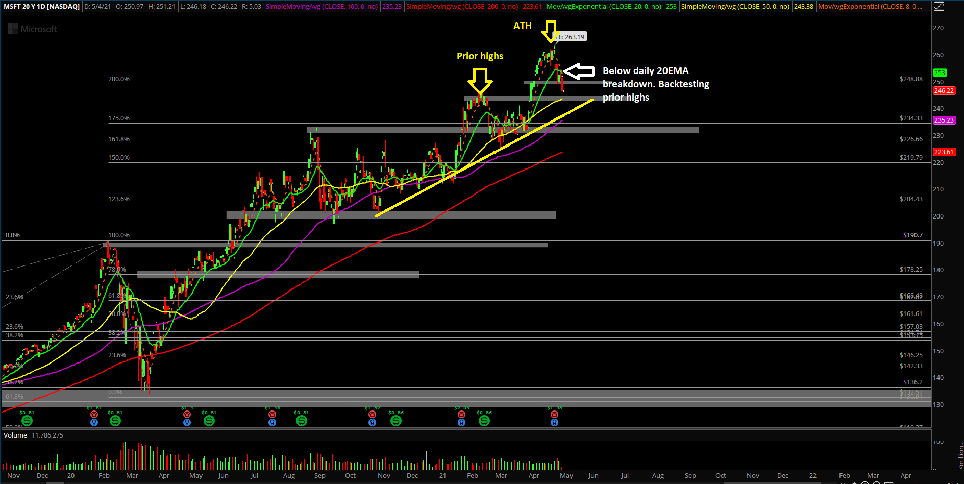The width and height of the screenshot is (964, 484).
Task: Open lightbulb icon under the $1.51 earnings marker
Action: pos(94,423)
